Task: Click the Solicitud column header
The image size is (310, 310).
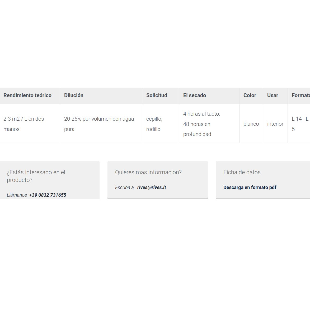Action: 161,96
